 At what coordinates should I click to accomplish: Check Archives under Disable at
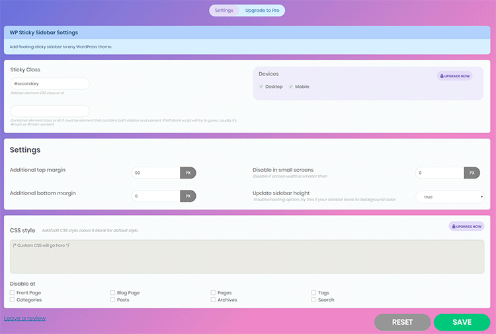[213, 300]
